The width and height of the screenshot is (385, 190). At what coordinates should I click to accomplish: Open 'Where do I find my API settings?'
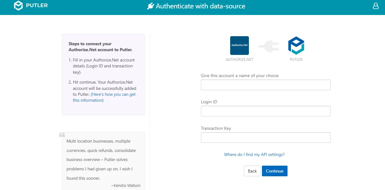[x=254, y=154]
